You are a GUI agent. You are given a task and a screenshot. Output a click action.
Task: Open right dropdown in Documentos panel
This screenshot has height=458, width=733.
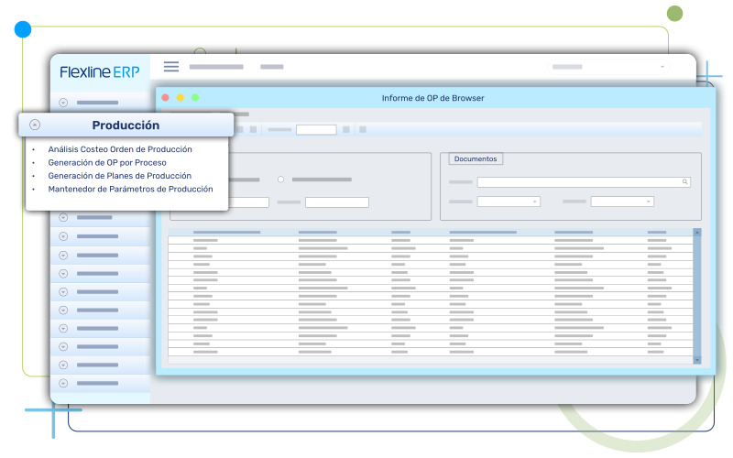(x=622, y=202)
